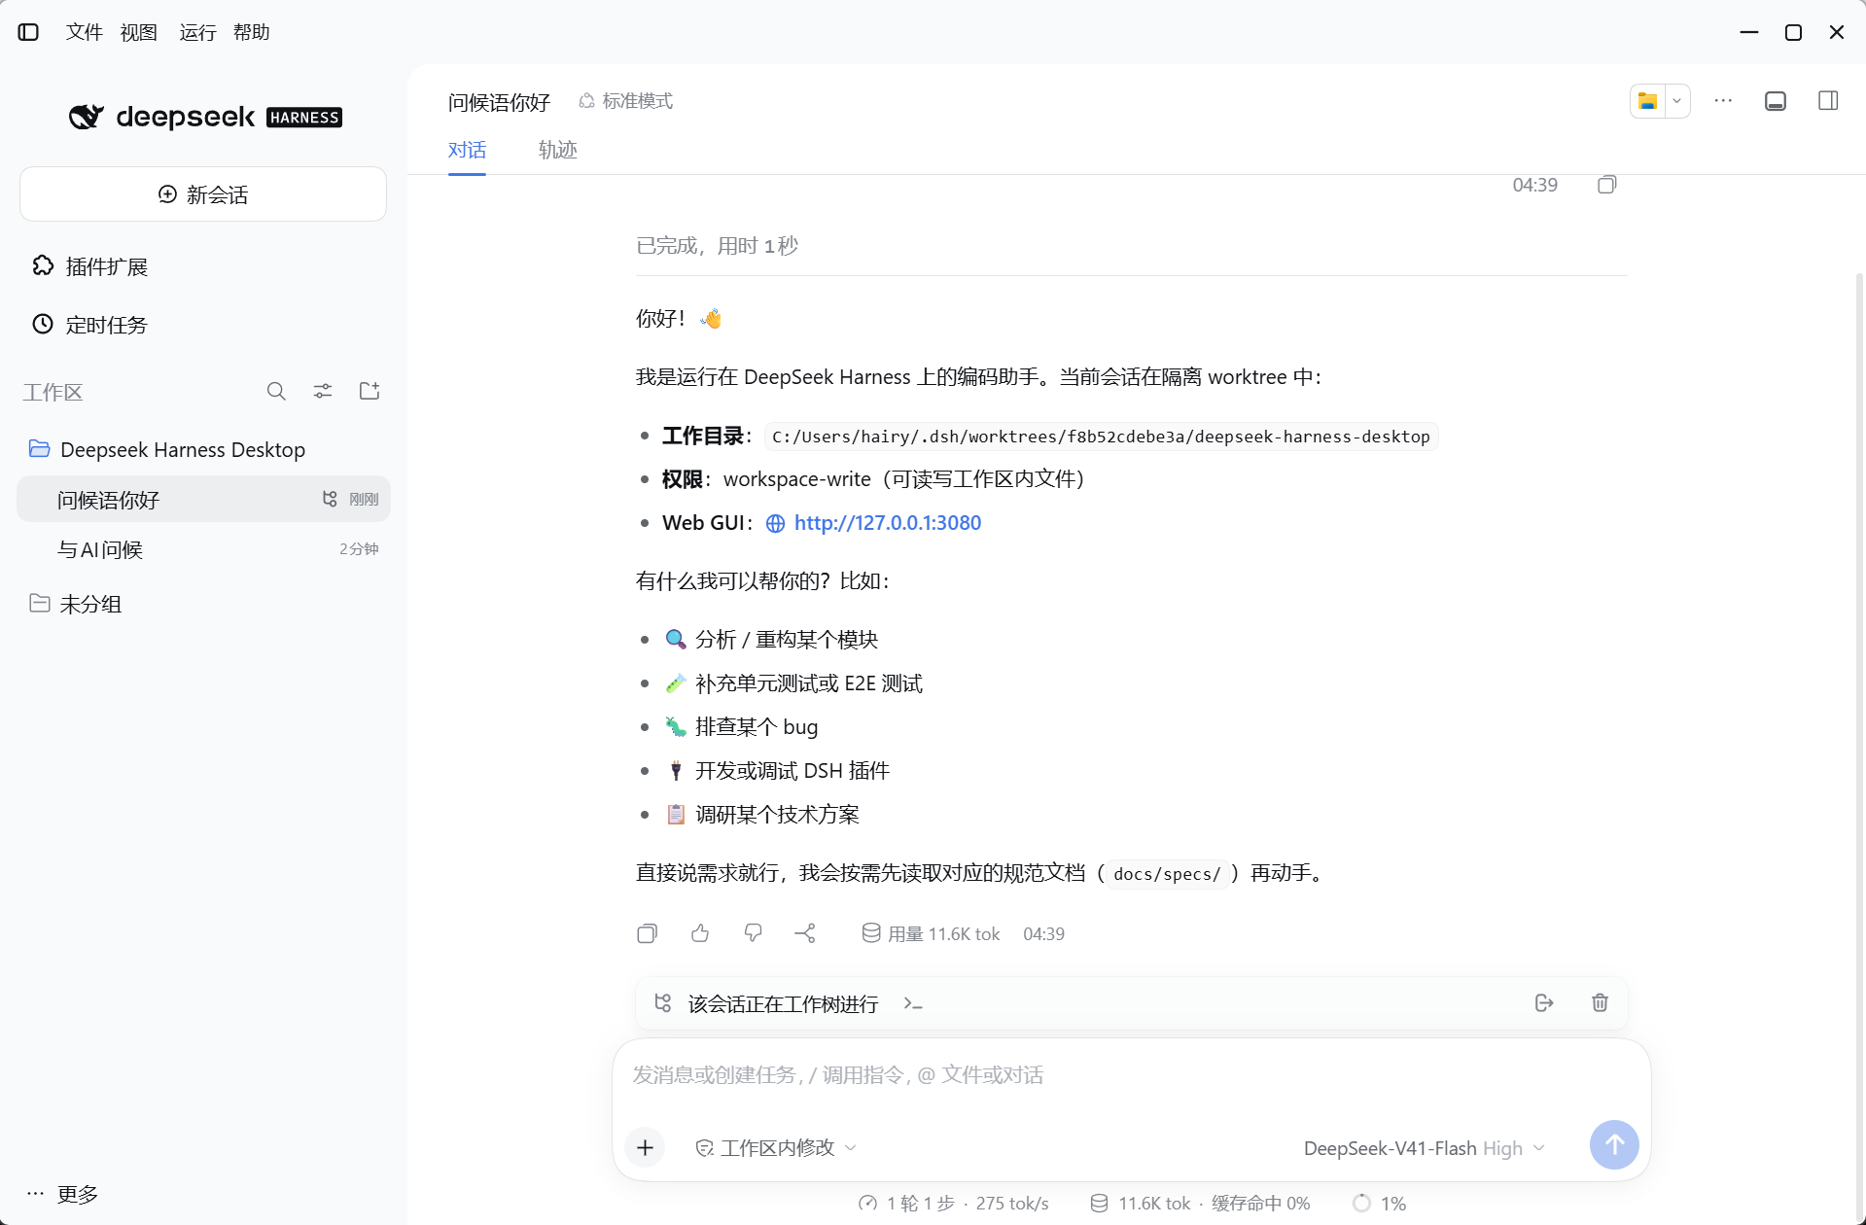Switch to the 轨迹 tab
Image resolution: width=1866 pixels, height=1225 pixels.
[x=558, y=150]
